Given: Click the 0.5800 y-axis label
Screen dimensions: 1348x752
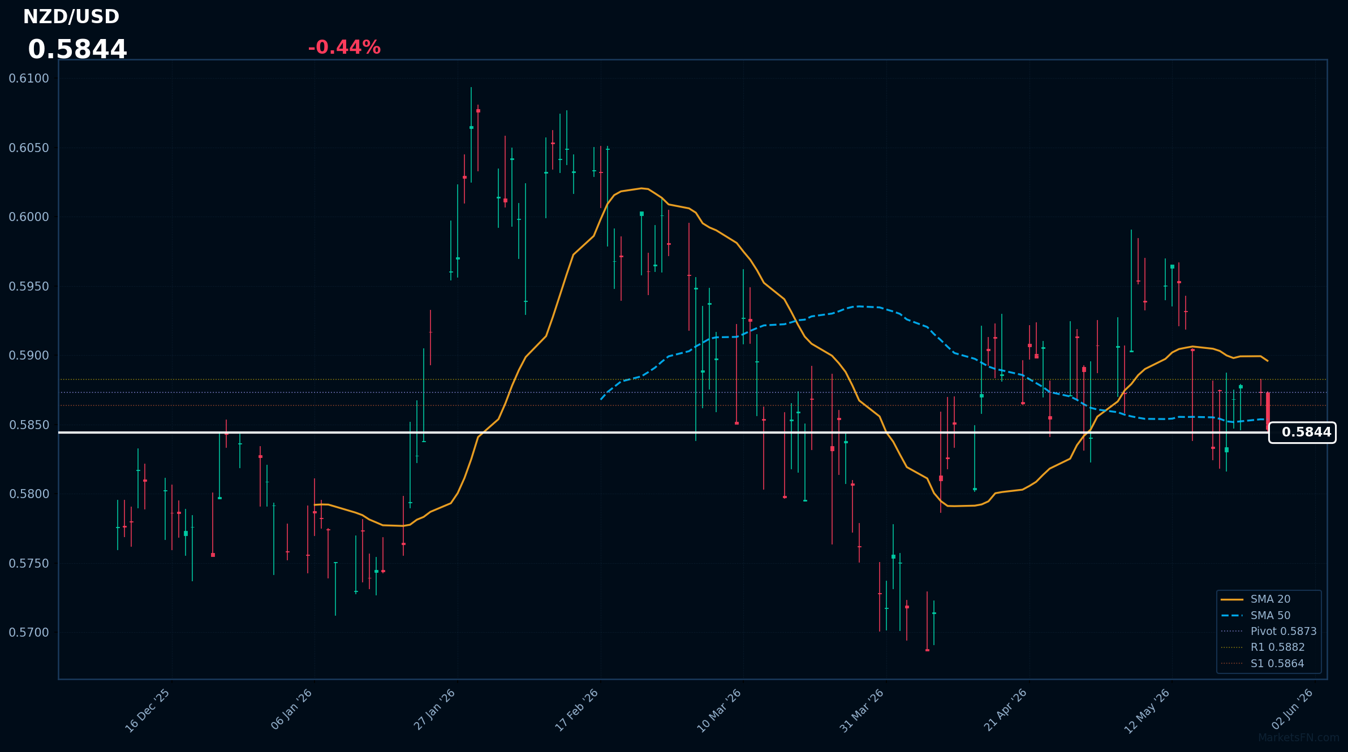Looking at the screenshot, I should [x=29, y=494].
